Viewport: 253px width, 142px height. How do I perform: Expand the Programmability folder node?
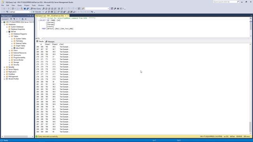9,58
